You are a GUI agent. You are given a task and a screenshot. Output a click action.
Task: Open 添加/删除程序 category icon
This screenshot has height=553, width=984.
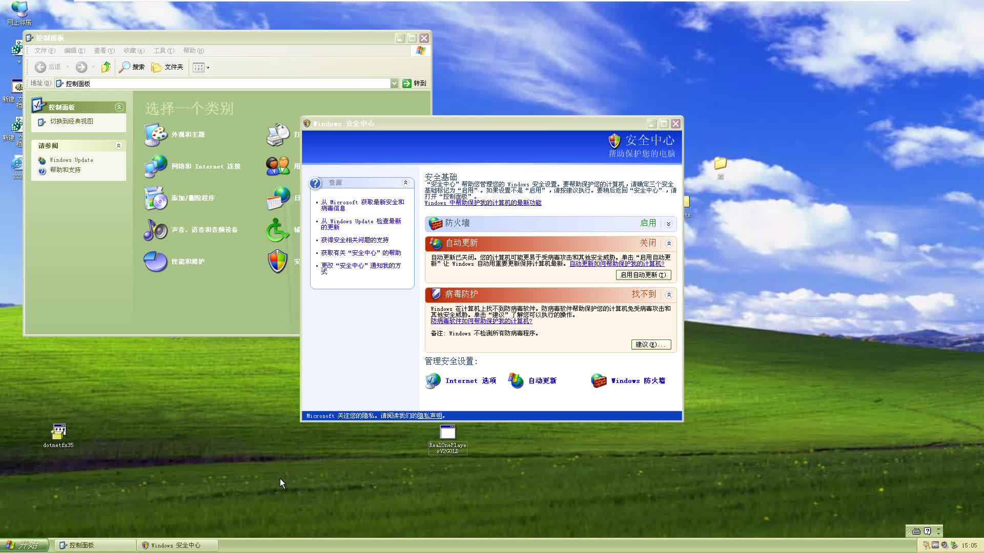(156, 198)
